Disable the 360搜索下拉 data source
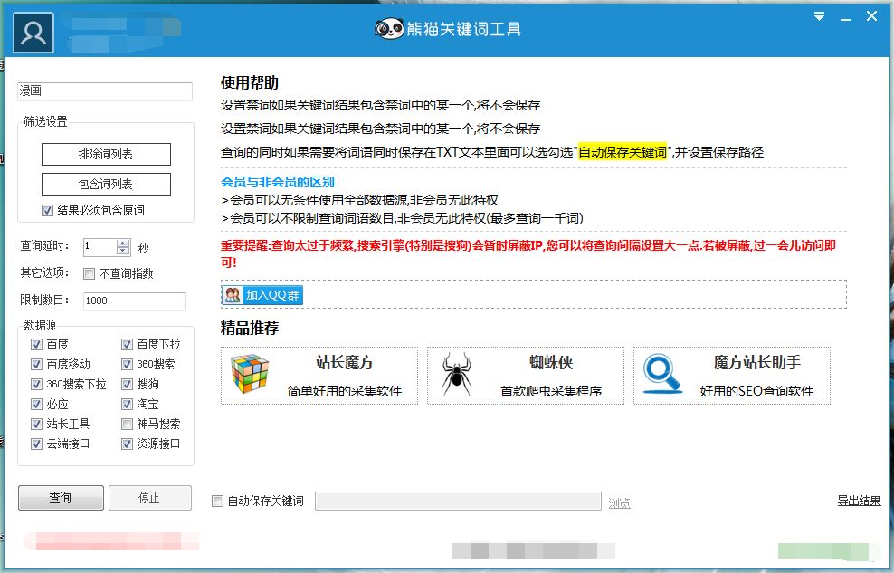Viewport: 894px width, 573px height. [36, 385]
